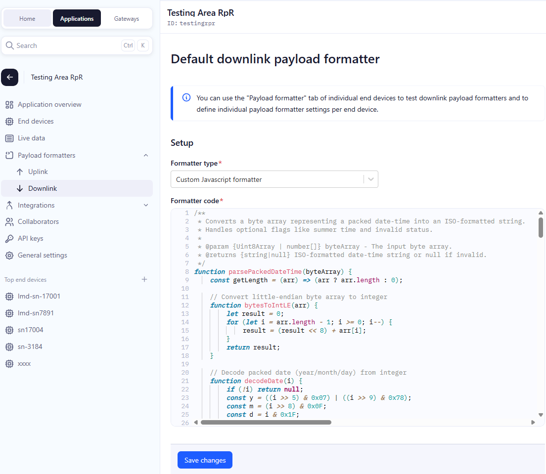Screen dimensions: 546x474
Task: Click the Save changes button
Action: [205, 460]
